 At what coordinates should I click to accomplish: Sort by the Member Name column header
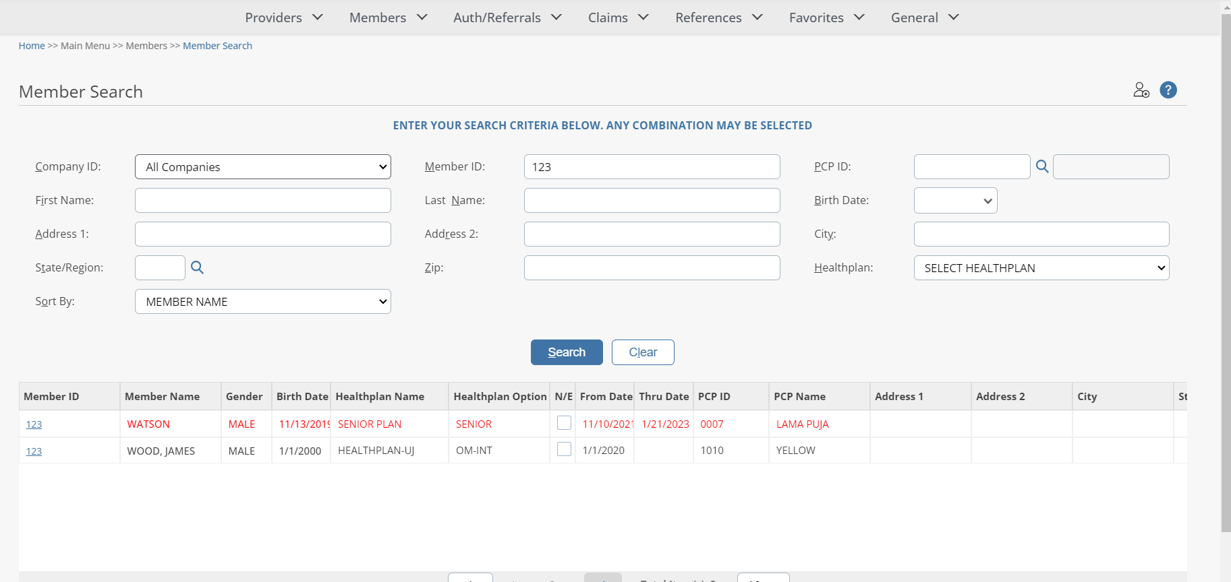162,397
